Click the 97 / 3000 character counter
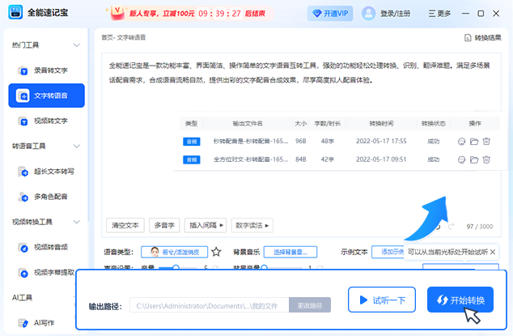This screenshot has width=513, height=336. coord(480,227)
